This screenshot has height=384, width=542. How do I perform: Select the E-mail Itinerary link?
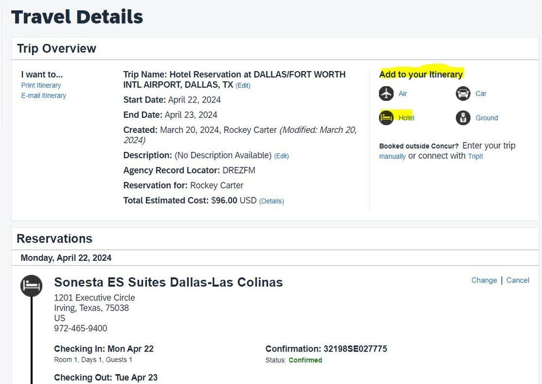click(x=43, y=96)
